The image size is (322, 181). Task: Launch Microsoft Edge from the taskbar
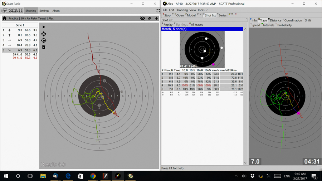[x=68, y=176]
